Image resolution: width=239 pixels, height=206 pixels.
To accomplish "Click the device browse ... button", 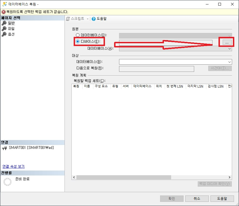I will pos(227,42).
